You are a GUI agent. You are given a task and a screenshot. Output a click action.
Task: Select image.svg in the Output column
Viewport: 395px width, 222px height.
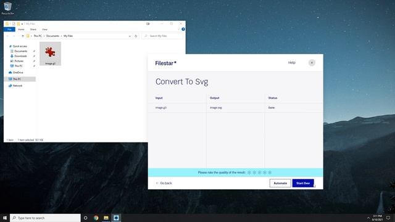click(216, 107)
